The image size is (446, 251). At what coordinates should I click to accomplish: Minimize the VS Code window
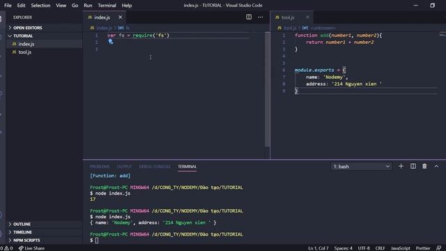[415, 6]
